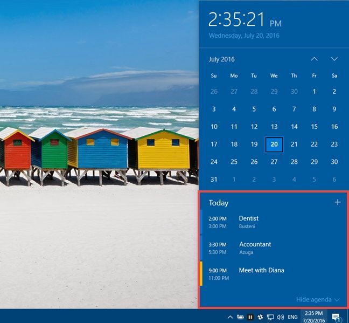
Task: Click the taskbar clock showing 2:35 PM
Action: tap(313, 317)
